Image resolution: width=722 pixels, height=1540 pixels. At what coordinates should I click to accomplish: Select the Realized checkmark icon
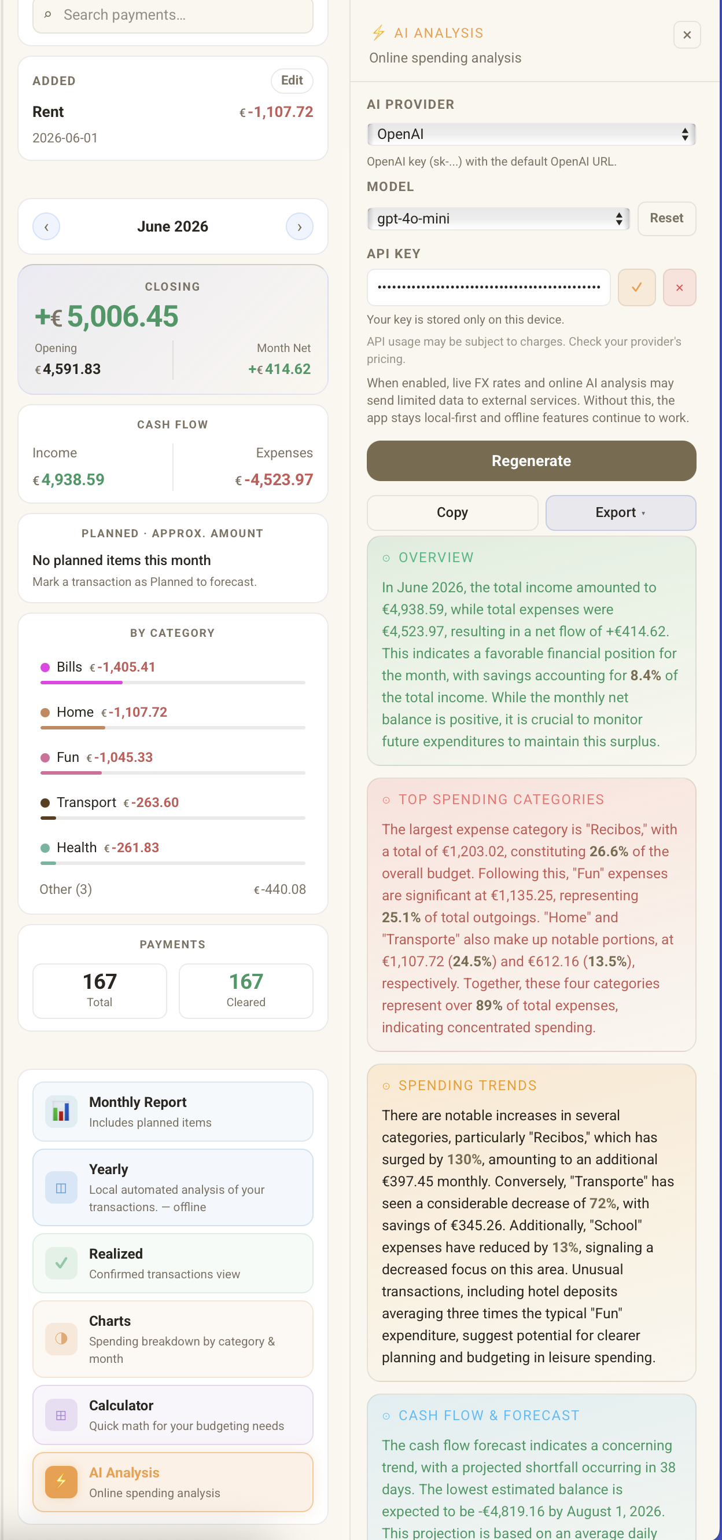pos(61,1263)
